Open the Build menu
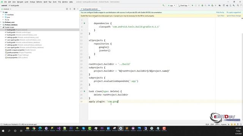The width and height of the screenshot is (243, 136). pos(46,2)
